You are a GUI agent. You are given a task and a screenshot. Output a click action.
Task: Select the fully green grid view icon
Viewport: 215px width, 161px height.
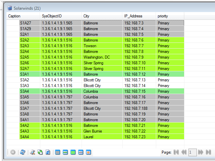pos(73,152)
